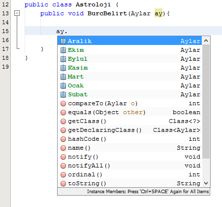
Task: Select hashCode() method suggestion
Action: point(130,139)
